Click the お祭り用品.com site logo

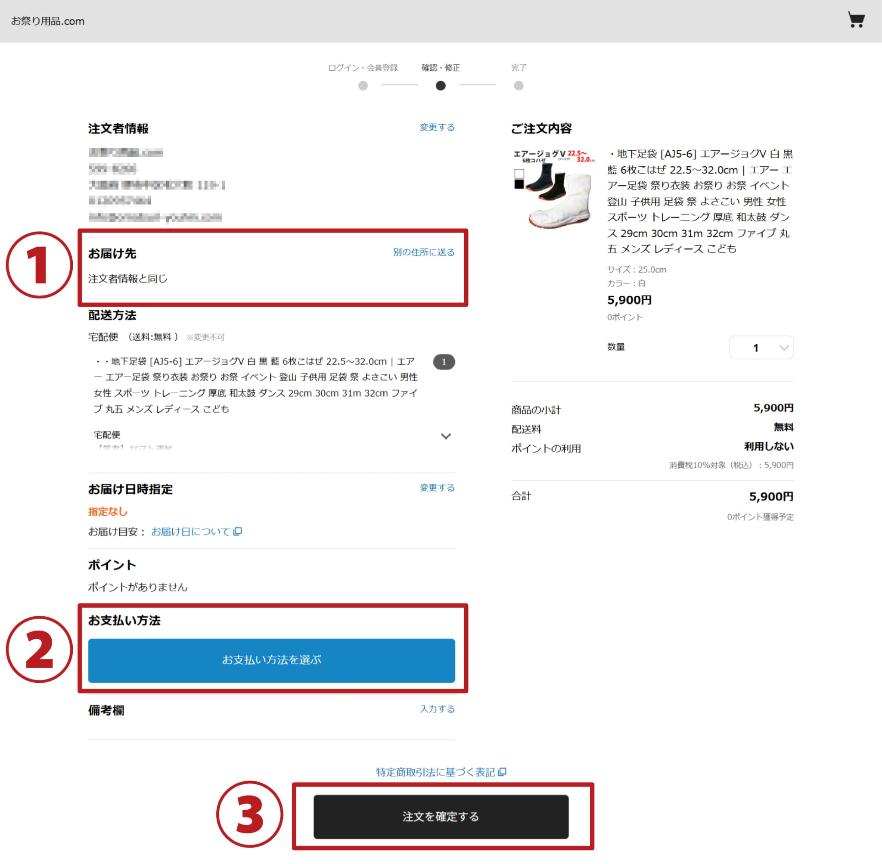tap(48, 22)
